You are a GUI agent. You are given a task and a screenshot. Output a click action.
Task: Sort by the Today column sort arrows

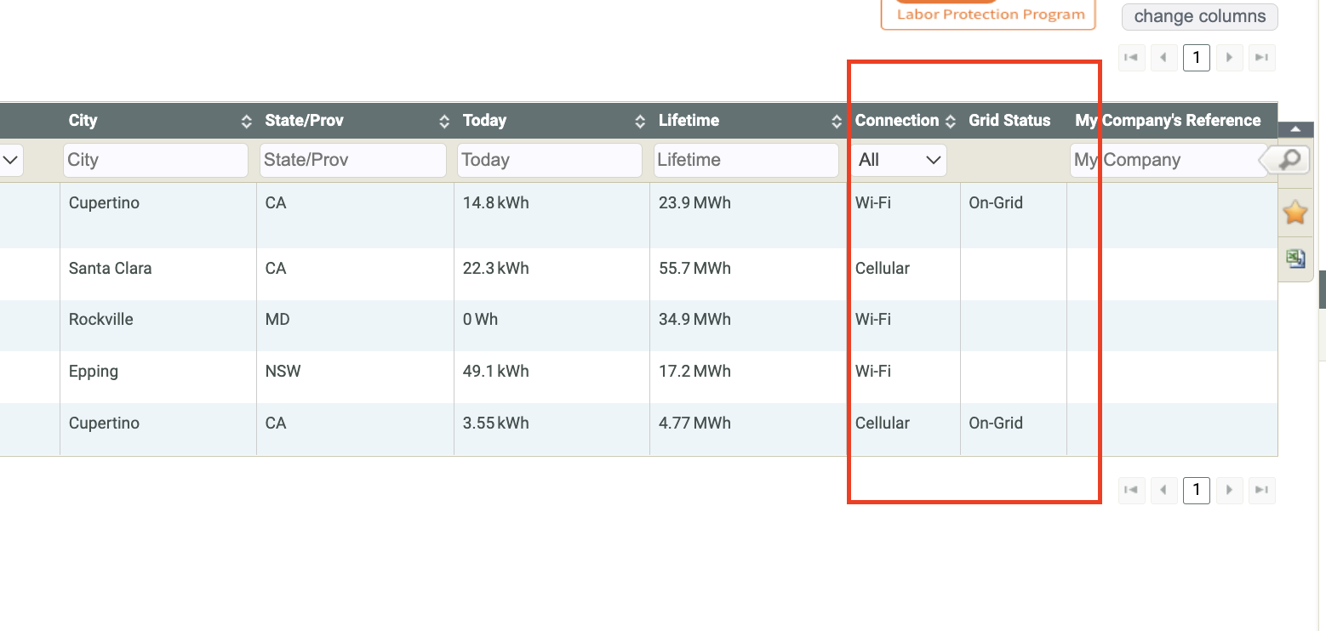pos(640,121)
